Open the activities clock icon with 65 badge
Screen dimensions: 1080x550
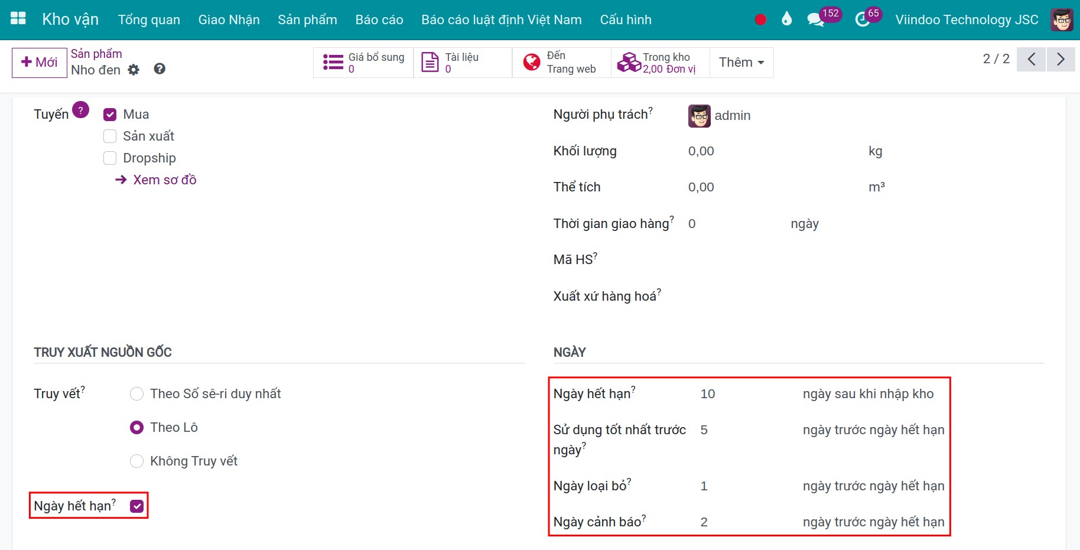863,19
